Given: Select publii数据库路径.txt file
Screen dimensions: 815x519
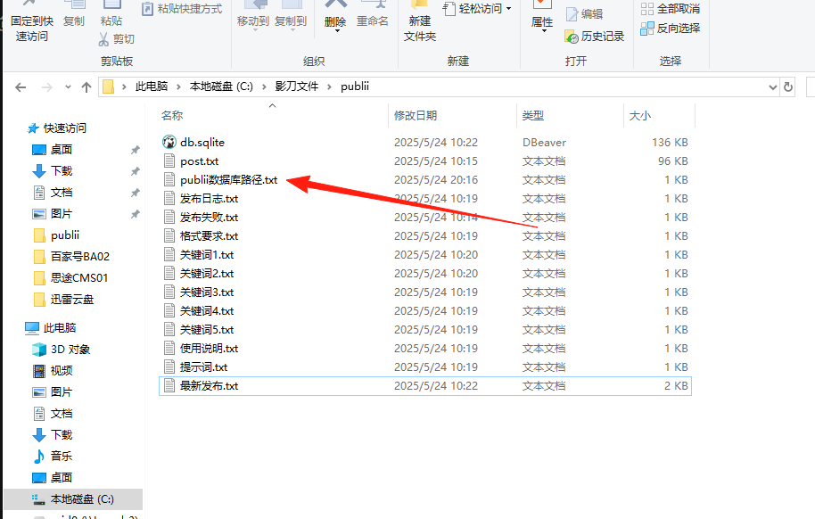Looking at the screenshot, I should point(228,180).
